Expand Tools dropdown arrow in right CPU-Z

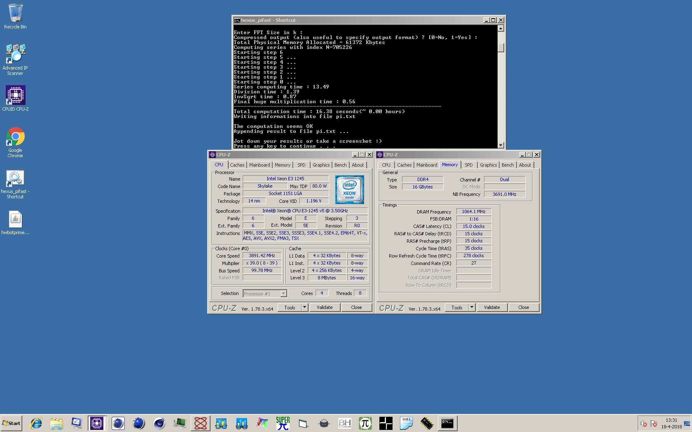point(472,307)
